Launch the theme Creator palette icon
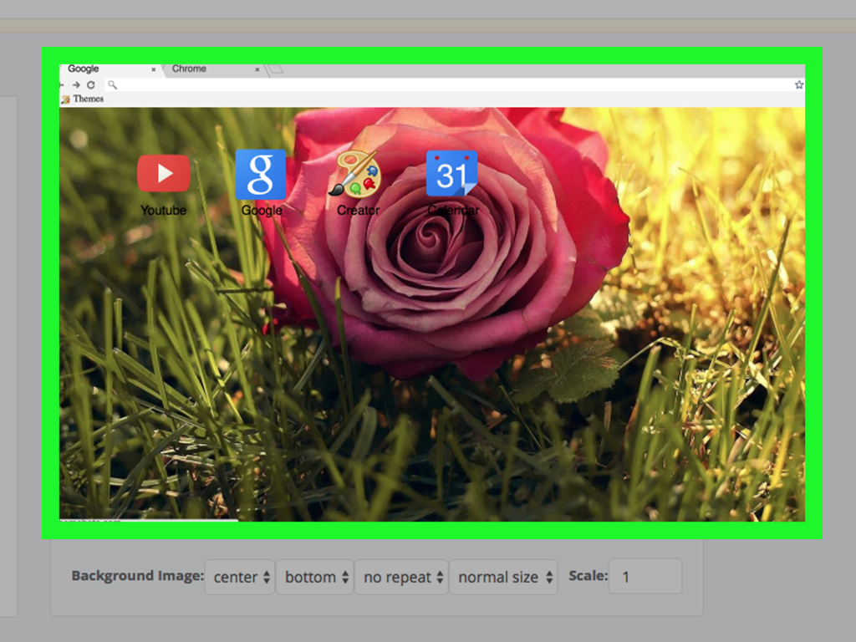Image resolution: width=856 pixels, height=642 pixels. click(357, 173)
